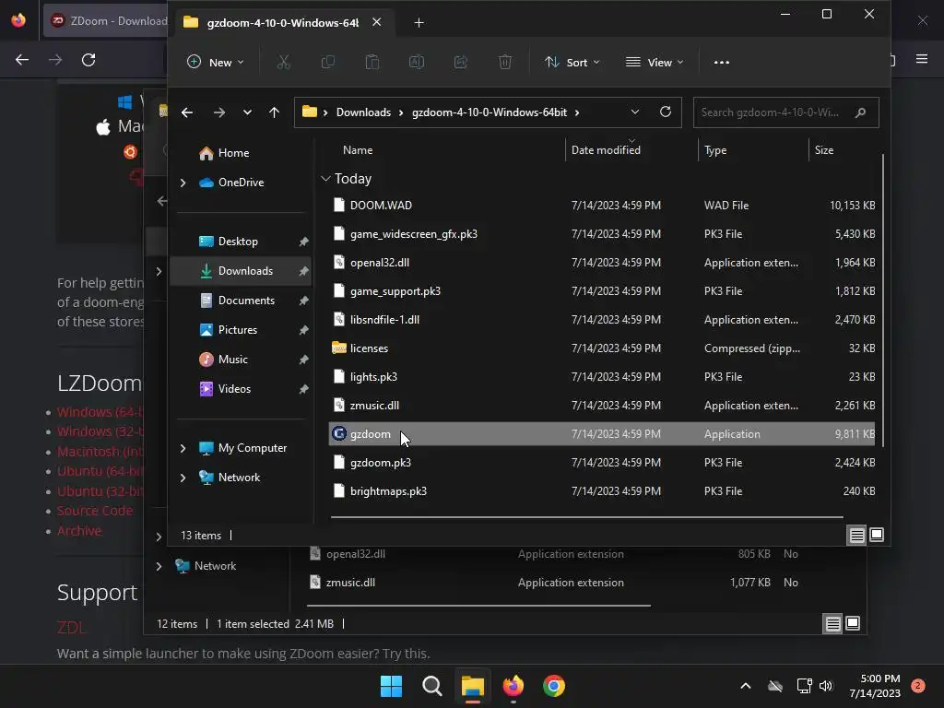Click the volume icon in system tray
Screen dimensions: 944x708
826,686
